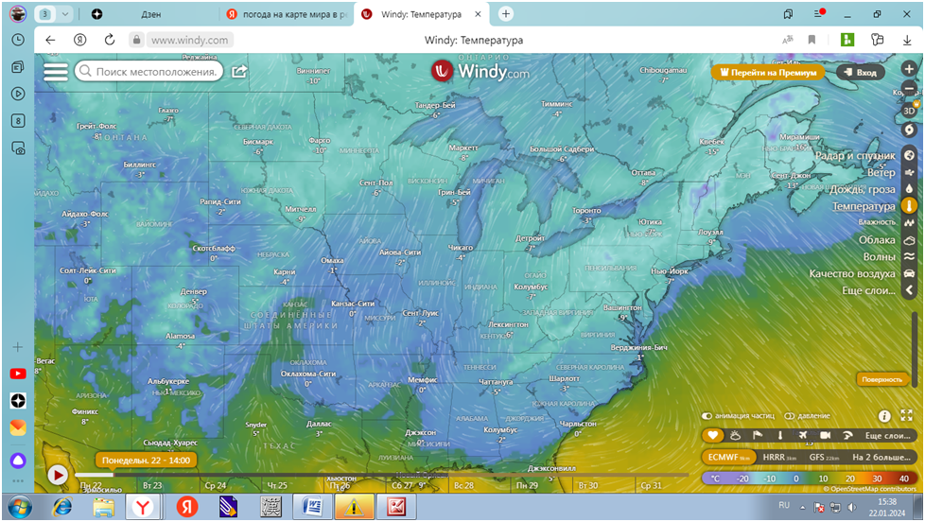Image resolution: width=925 pixels, height=522 pixels.
Task: Open the Windows Start menu
Action: point(20,507)
